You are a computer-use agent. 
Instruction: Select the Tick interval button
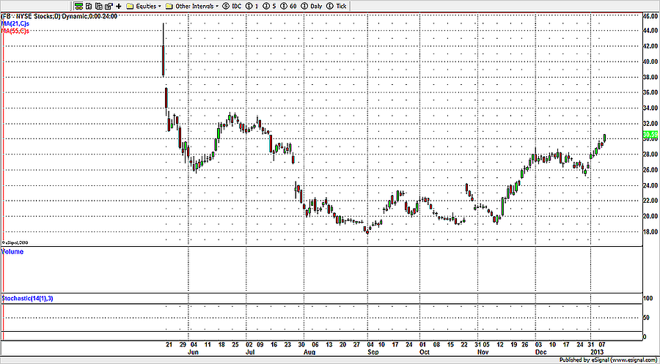pyautogui.click(x=339, y=5)
